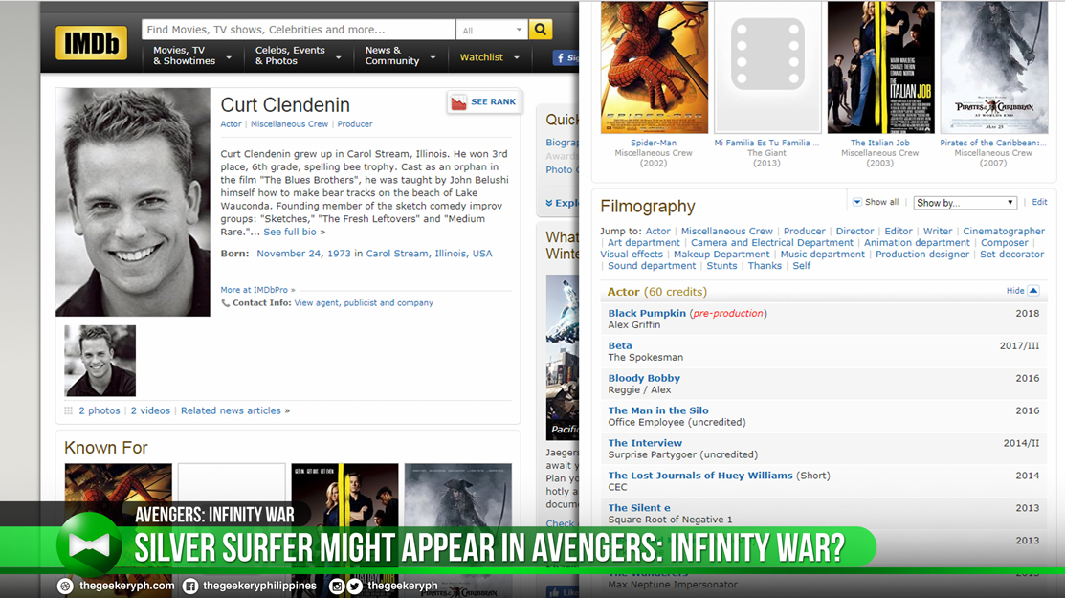
Task: Open the 2 videos link
Action: tap(150, 410)
